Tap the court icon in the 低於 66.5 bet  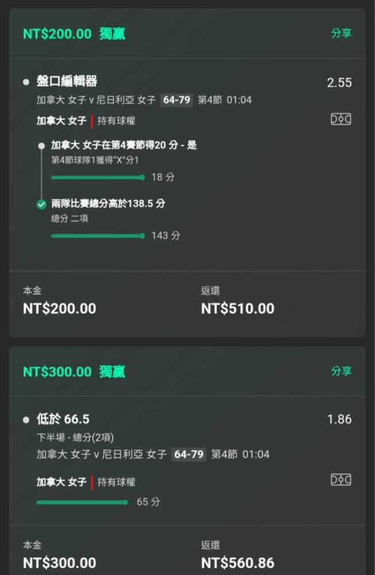tap(341, 480)
